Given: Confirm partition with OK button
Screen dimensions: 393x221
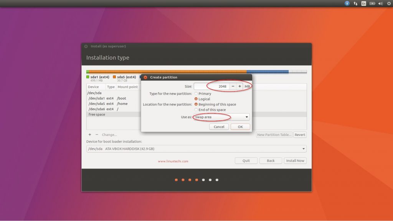Looking at the screenshot, I should click(240, 127).
